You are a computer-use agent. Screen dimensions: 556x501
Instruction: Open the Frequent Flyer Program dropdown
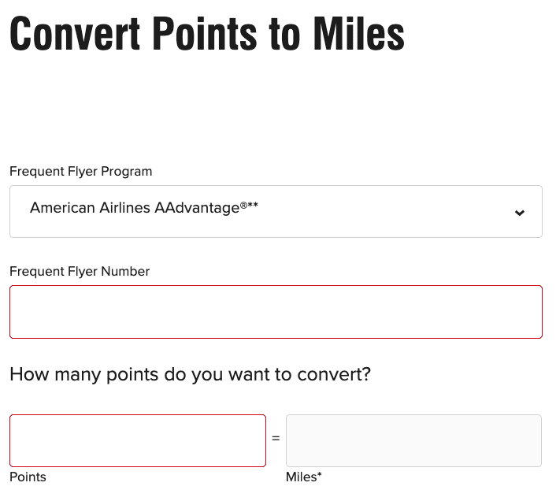coord(276,211)
